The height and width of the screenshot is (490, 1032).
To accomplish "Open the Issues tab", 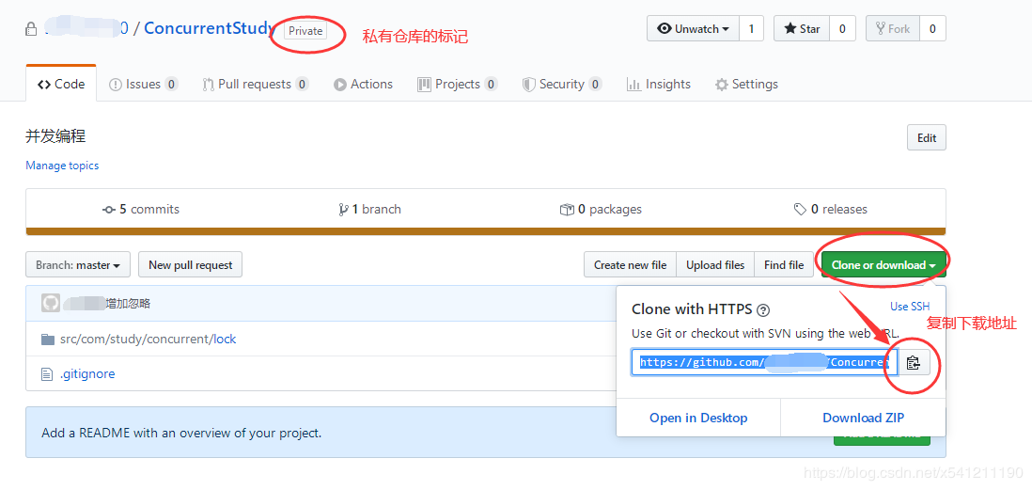I will [143, 85].
